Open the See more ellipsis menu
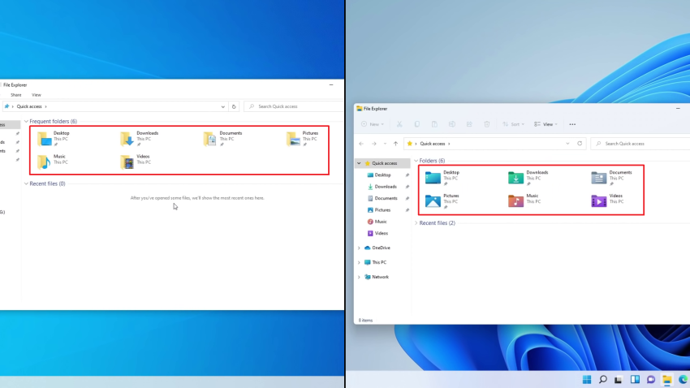Image resolution: width=690 pixels, height=388 pixels. pos(572,124)
